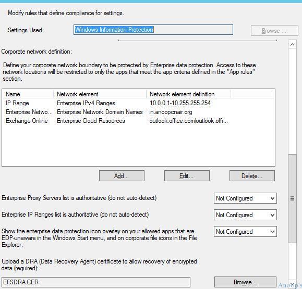This screenshot has height=289, width=302.
Task: Click the scroll up arrow
Action: tap(292, 45)
